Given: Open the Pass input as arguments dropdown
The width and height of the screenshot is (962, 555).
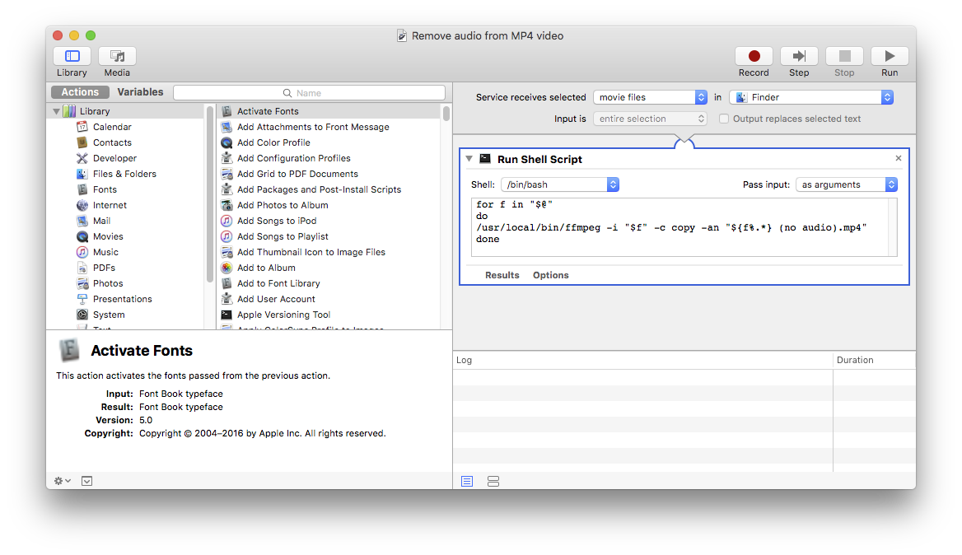Looking at the screenshot, I should 847,184.
